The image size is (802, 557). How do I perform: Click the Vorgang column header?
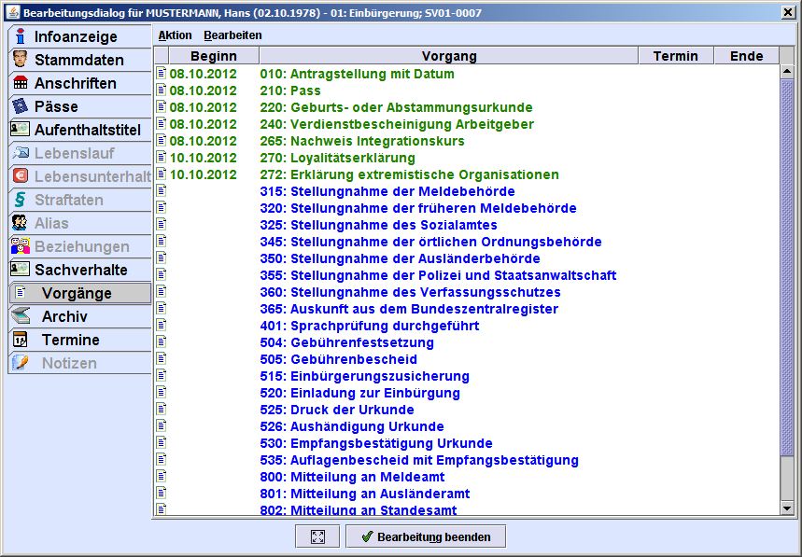pyautogui.click(x=449, y=56)
